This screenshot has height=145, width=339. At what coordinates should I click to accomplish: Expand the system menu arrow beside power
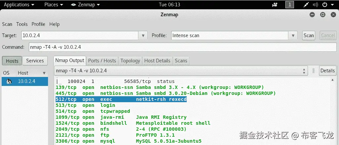pyautogui.click(x=332, y=5)
